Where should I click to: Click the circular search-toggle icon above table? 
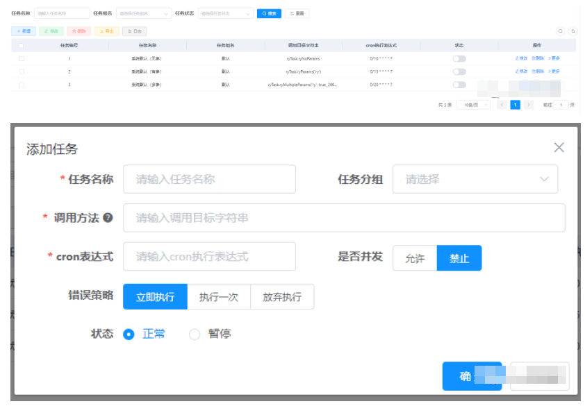[x=560, y=31]
